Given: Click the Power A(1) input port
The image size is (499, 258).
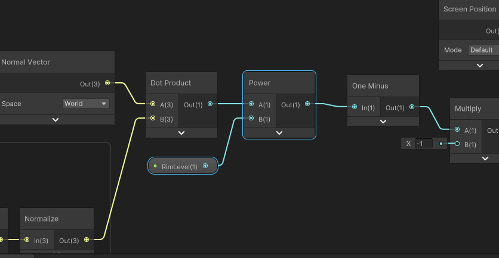Looking at the screenshot, I should coord(251,104).
